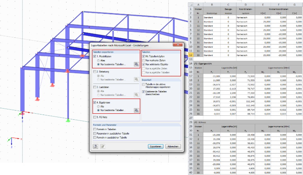The height and width of the screenshot is (175, 303).
Task: Select Excel column B header
Action: pos(212,5)
